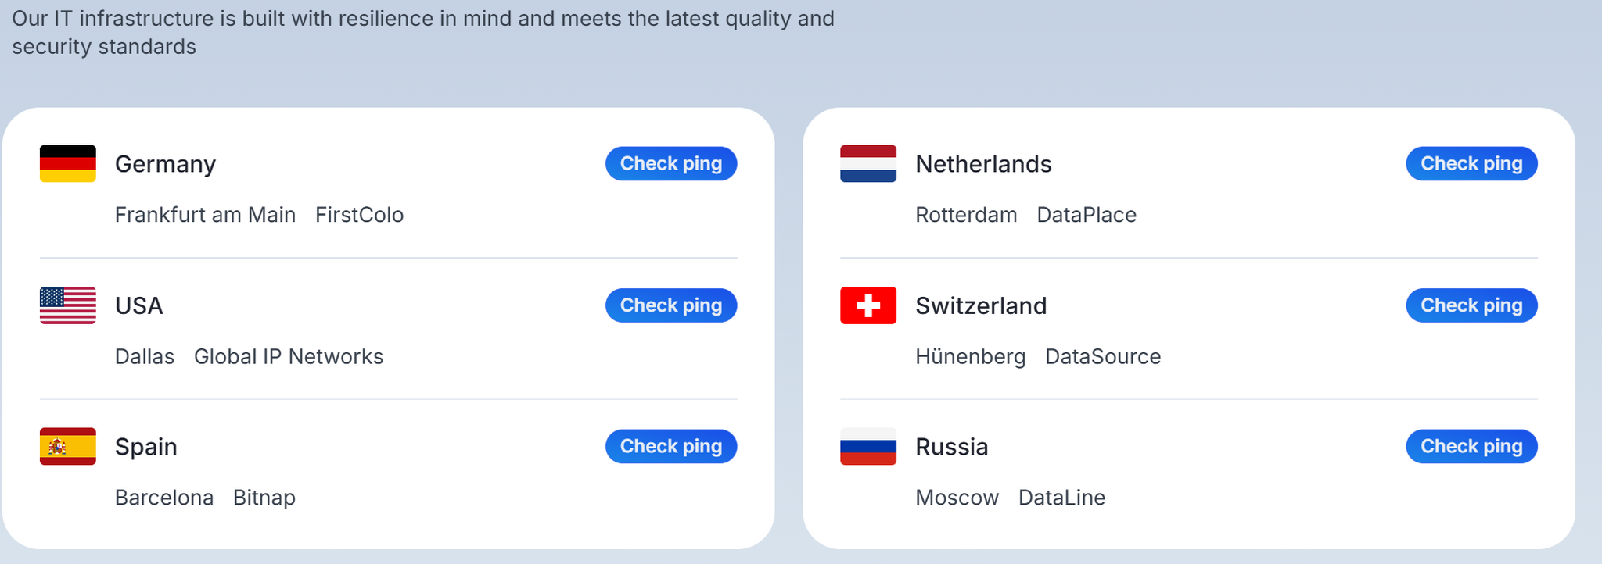Click the Switzerland flag icon
Viewport: 1602px width, 564px height.
(868, 305)
